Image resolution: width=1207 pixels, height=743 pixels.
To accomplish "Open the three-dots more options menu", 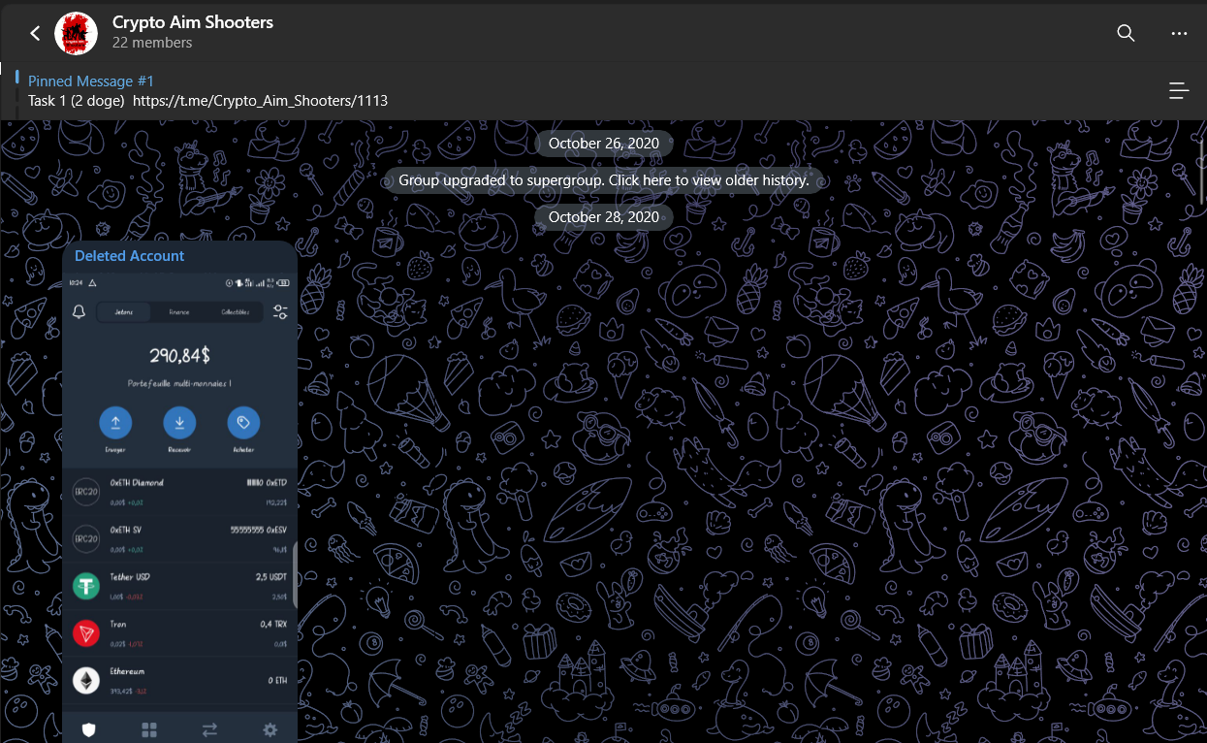I will [1179, 33].
